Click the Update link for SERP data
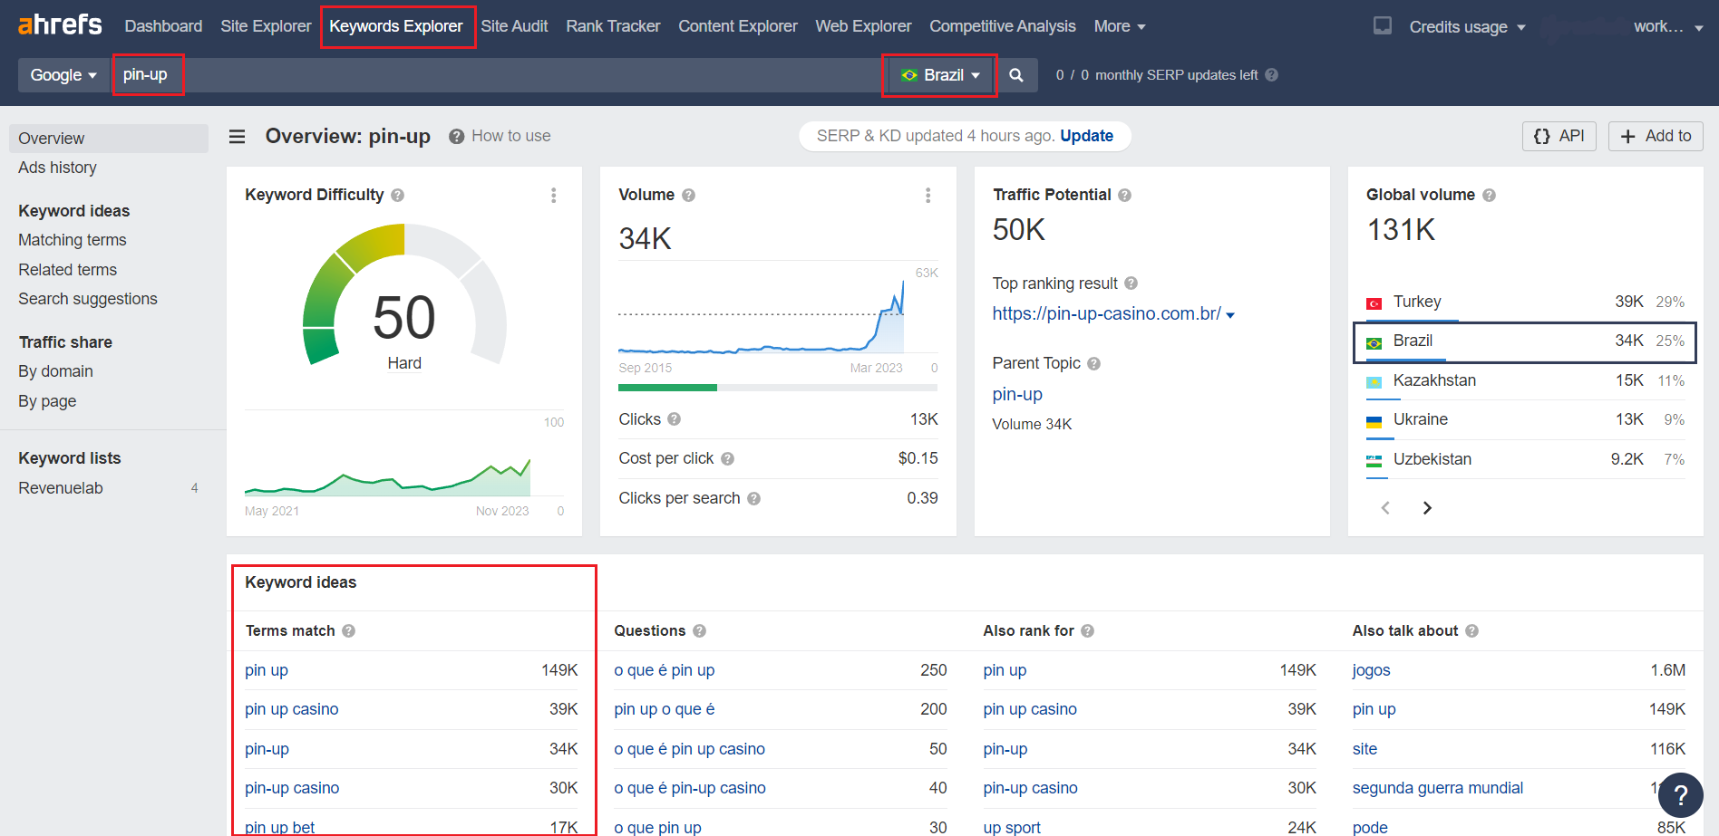 coord(1086,136)
